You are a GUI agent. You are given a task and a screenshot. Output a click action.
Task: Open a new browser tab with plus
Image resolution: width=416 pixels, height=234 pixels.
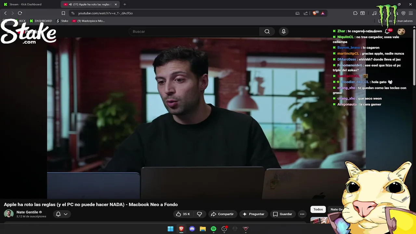pos(125,4)
